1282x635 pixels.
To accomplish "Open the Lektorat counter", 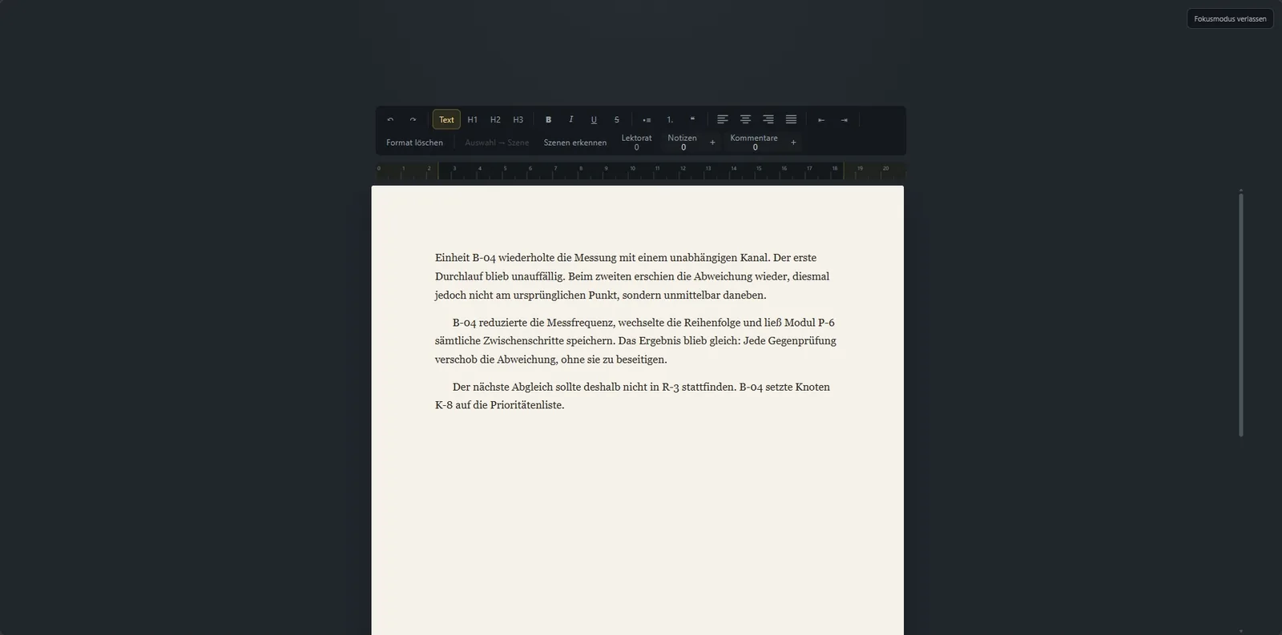I will coord(637,143).
